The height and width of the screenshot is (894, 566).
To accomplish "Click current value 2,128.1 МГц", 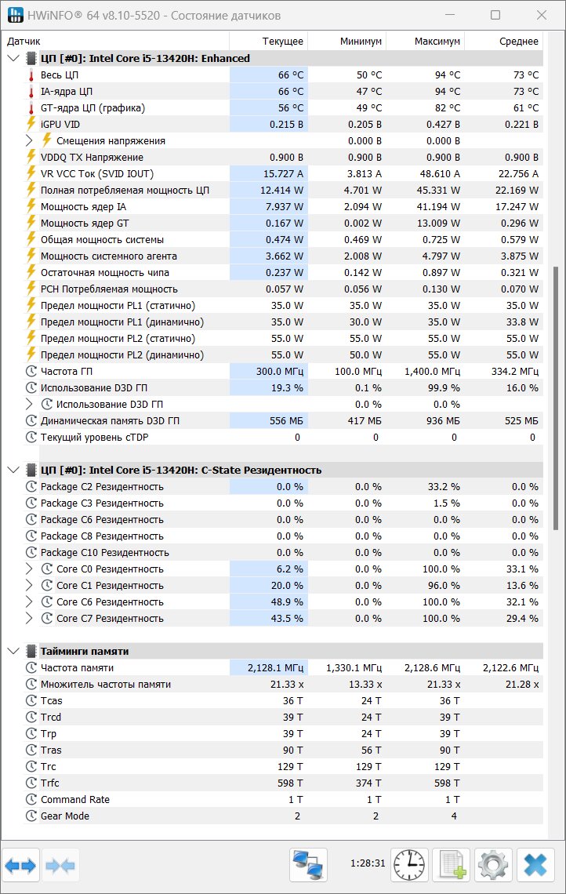I will click(275, 667).
